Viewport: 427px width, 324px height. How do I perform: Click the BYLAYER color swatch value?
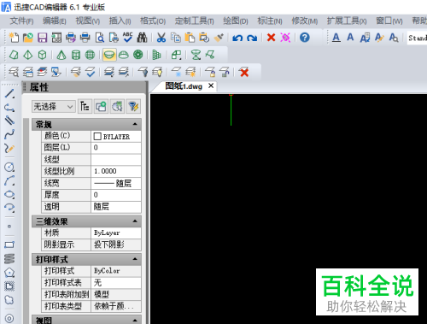[116, 136]
